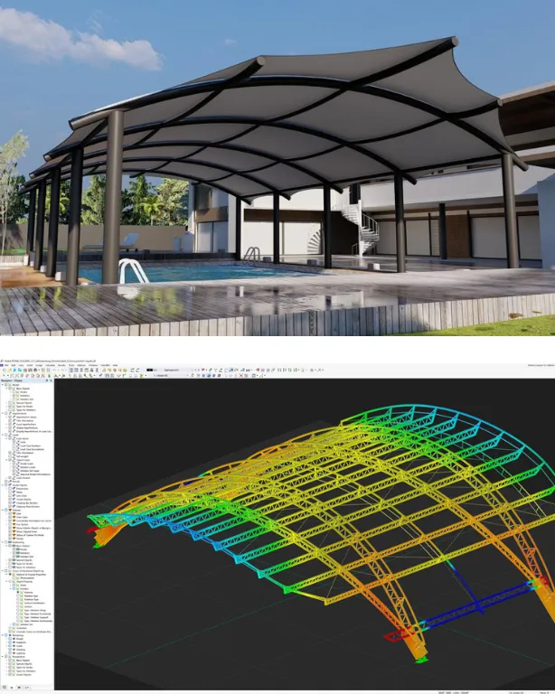The height and width of the screenshot is (694, 555).
Task: Click the New Model toolbar icon
Action: coord(4,370)
